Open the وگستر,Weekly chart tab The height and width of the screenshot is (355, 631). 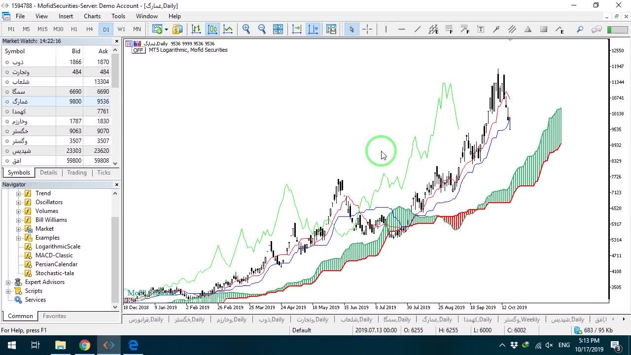pyautogui.click(x=522, y=319)
